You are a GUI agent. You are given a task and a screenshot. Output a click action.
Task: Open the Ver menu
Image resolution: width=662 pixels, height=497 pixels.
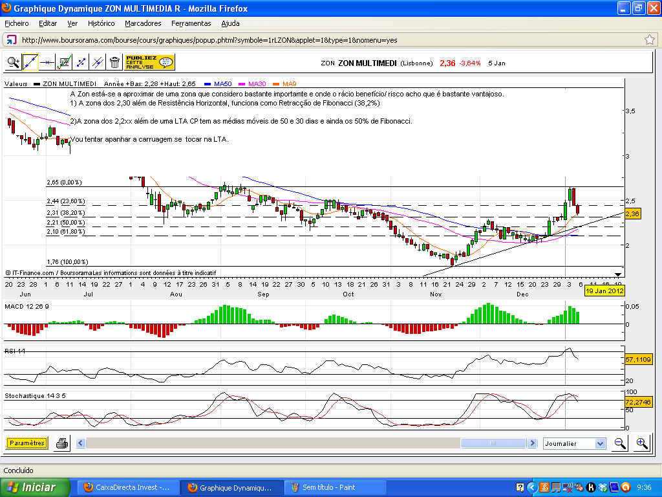(72, 24)
